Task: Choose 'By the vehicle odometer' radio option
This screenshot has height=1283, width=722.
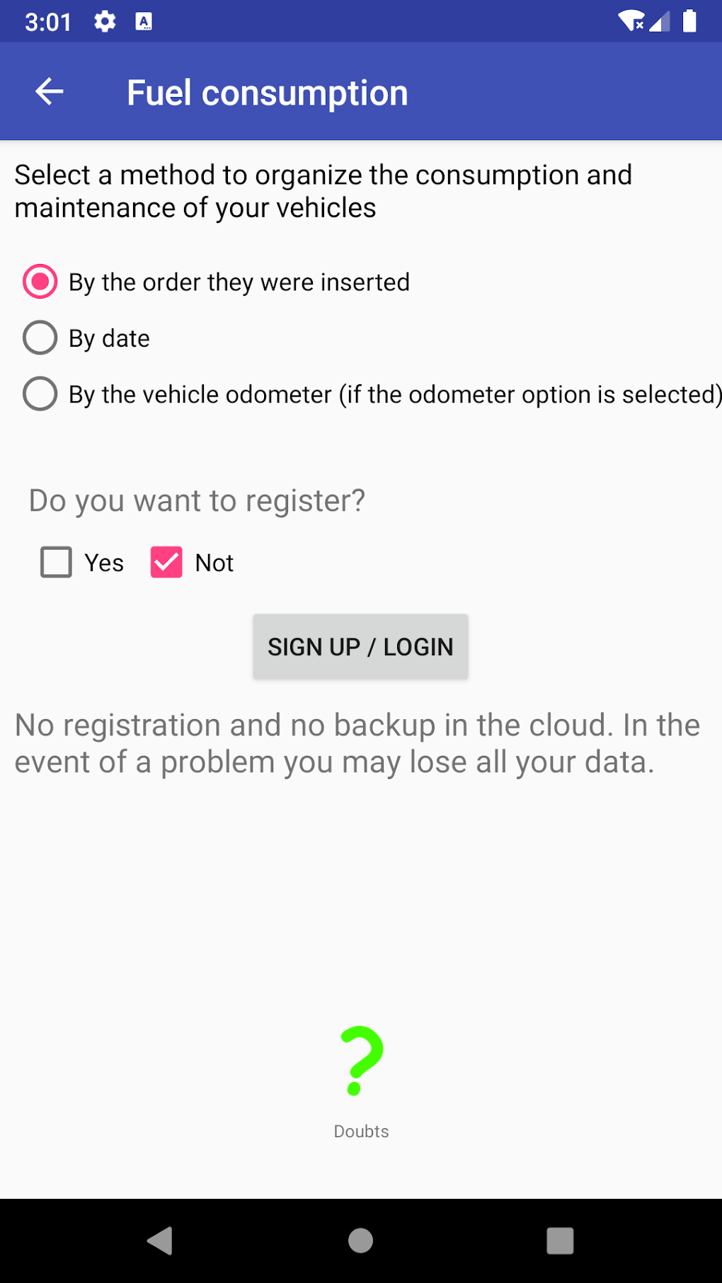Action: (x=40, y=394)
